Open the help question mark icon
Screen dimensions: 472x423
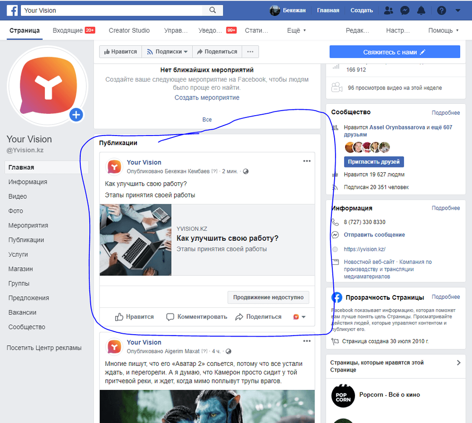(441, 10)
